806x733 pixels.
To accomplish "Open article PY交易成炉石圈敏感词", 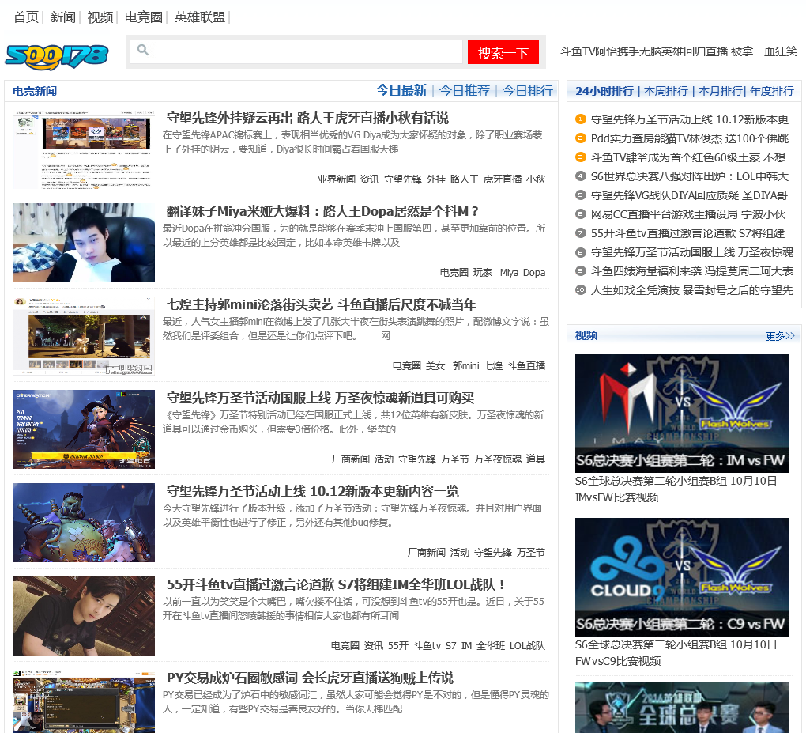I will 310,678.
